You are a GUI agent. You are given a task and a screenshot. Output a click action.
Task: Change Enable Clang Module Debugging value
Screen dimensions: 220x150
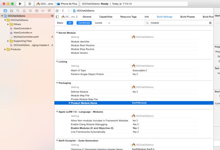[136, 124]
